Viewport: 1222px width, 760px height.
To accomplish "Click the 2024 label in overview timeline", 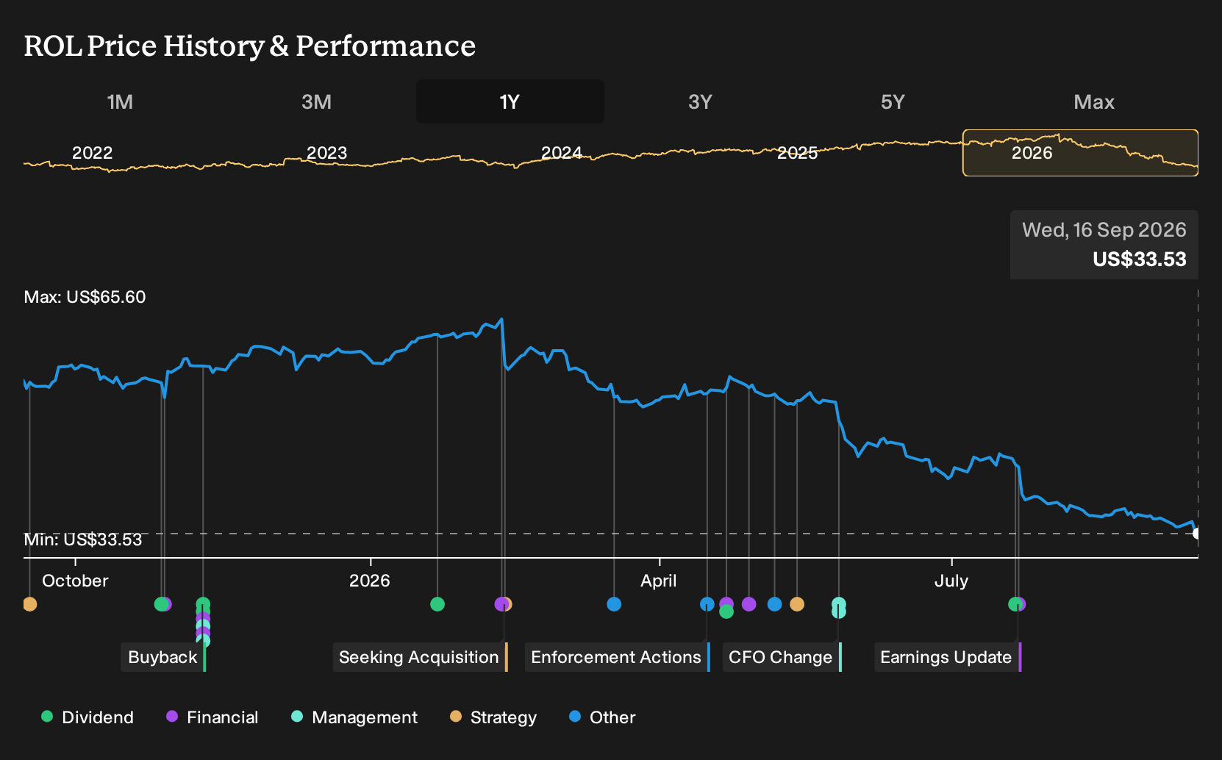I will [562, 153].
